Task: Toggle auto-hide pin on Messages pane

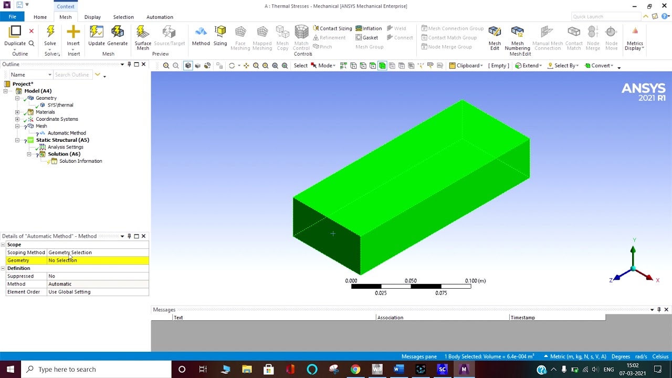Action: pyautogui.click(x=659, y=310)
